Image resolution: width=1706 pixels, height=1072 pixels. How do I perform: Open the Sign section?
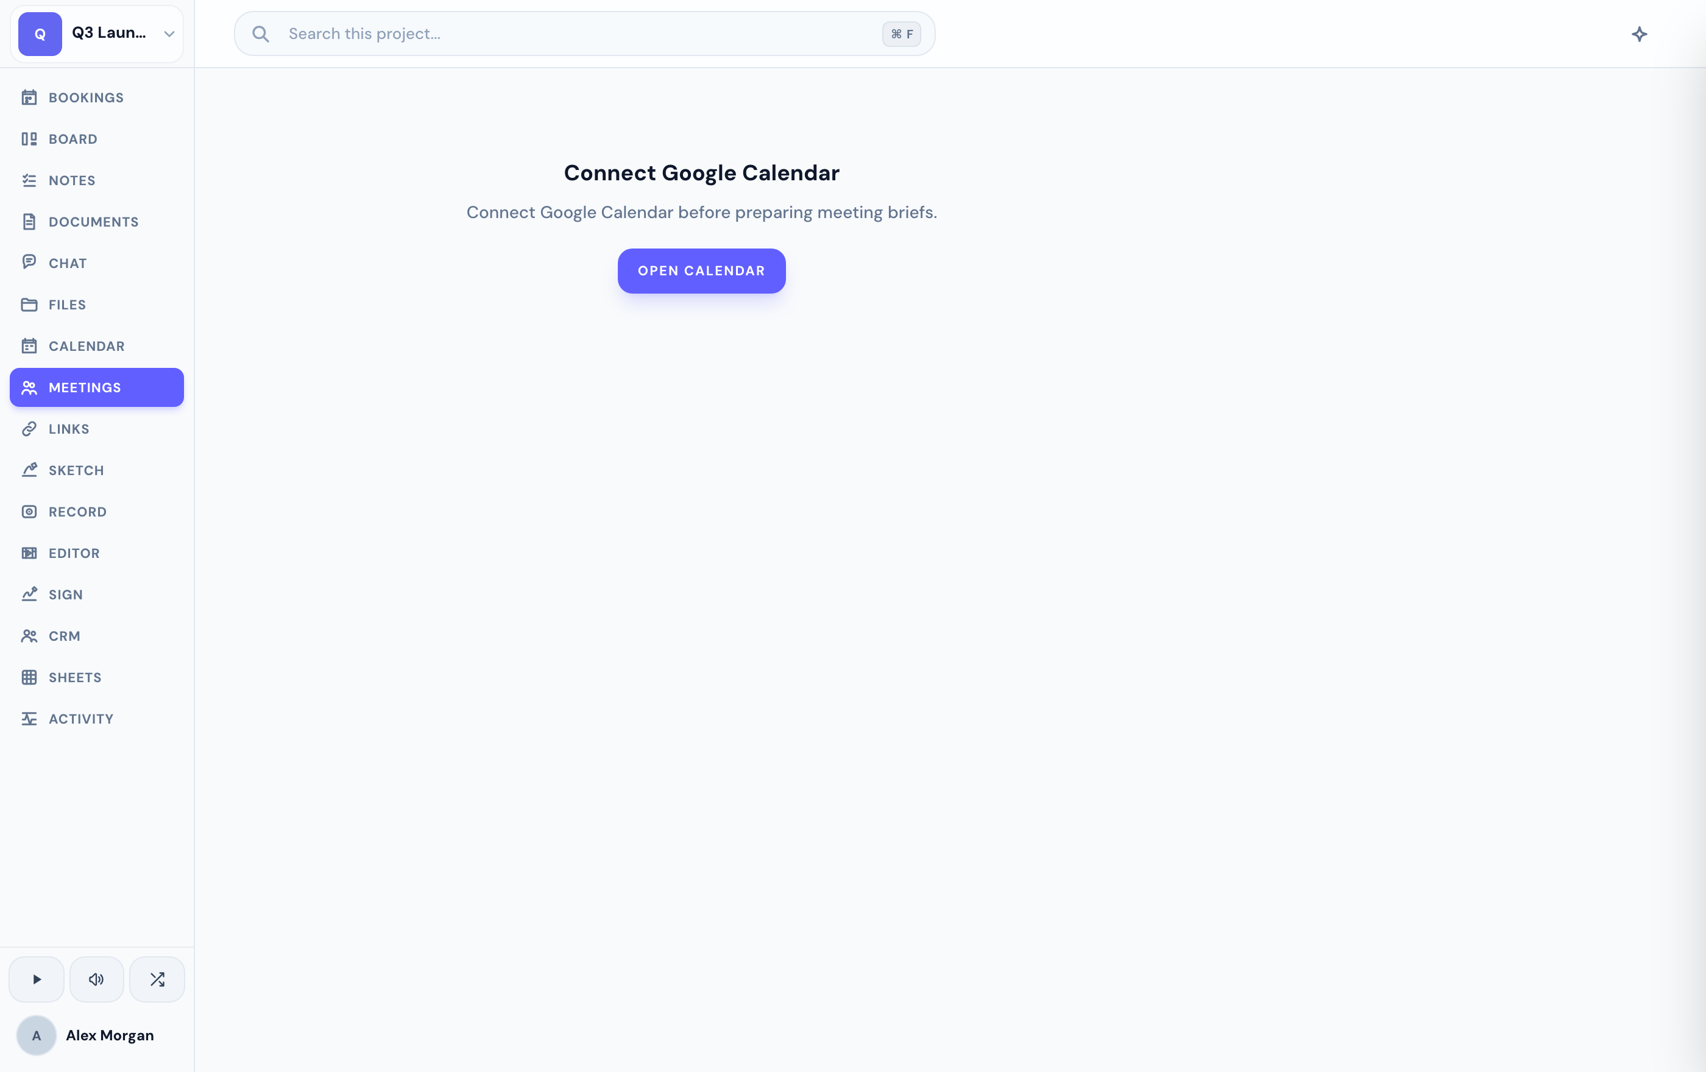pos(96,594)
